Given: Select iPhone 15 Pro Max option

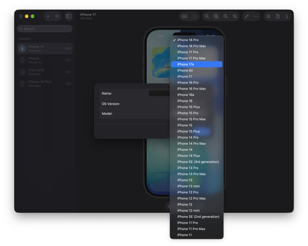Looking at the screenshot, I should pos(197,119).
